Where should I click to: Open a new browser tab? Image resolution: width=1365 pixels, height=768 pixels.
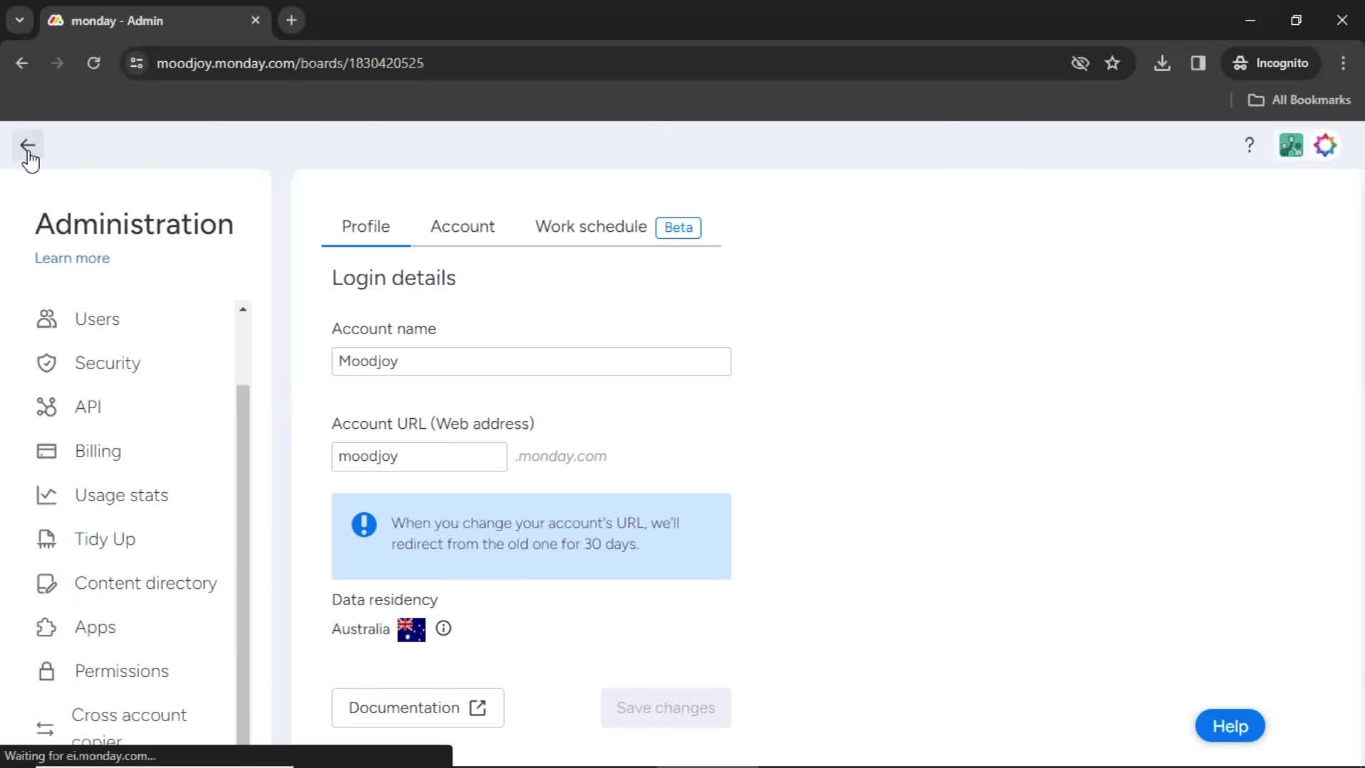coord(291,21)
